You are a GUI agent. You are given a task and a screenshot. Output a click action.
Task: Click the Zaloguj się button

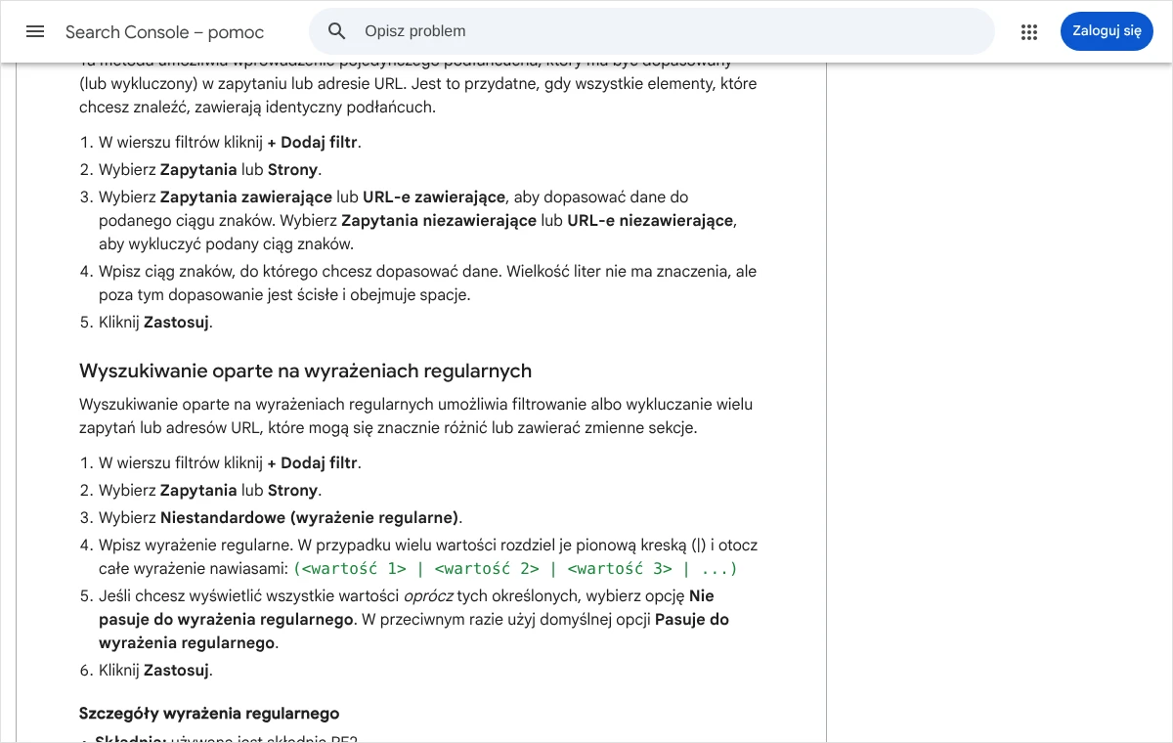pyautogui.click(x=1107, y=31)
